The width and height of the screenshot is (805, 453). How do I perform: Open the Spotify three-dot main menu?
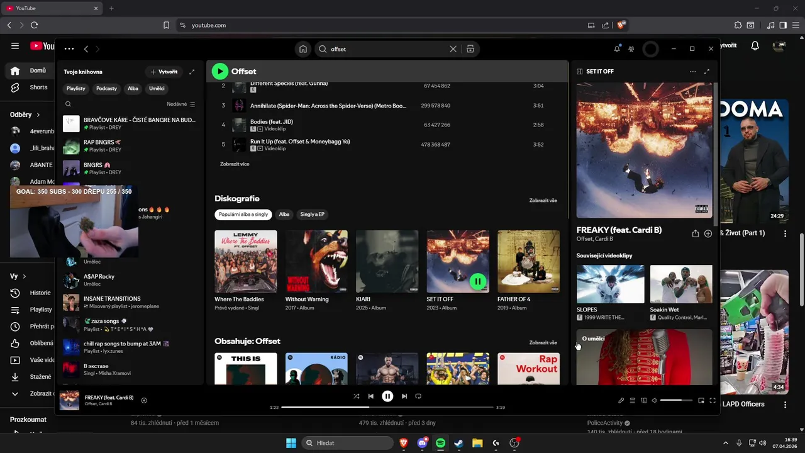(x=69, y=49)
